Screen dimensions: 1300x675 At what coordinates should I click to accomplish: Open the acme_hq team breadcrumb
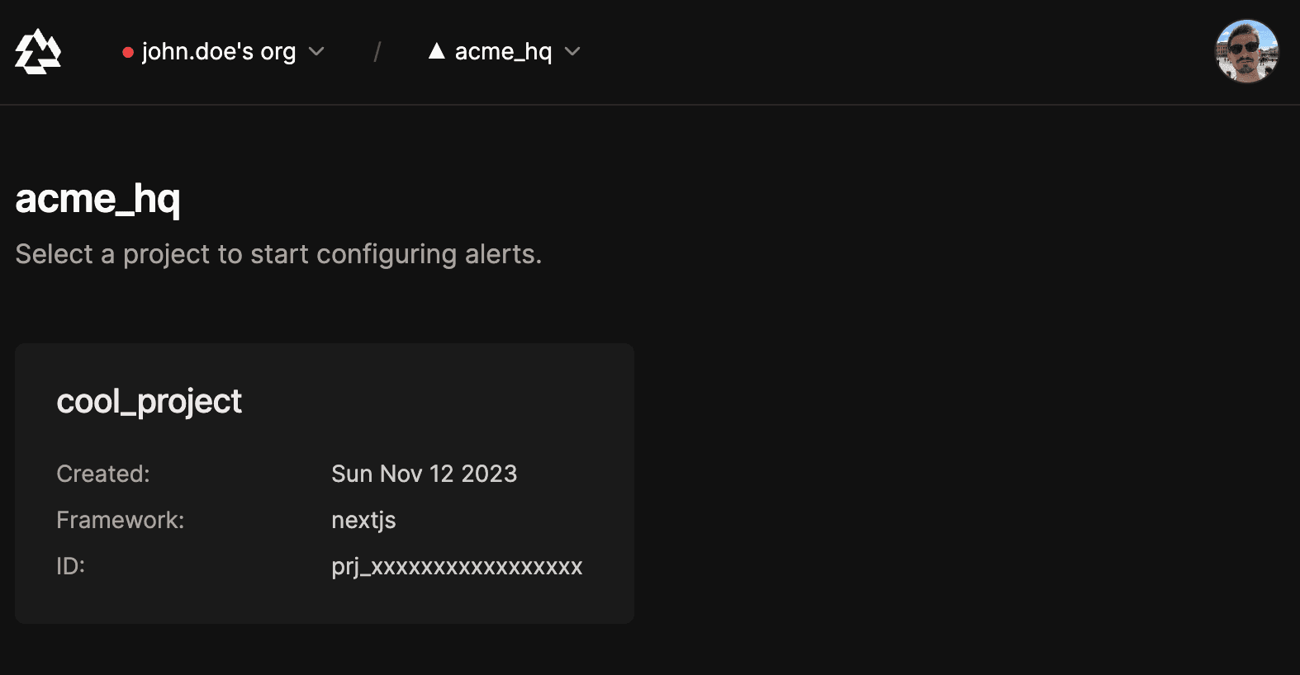(504, 51)
